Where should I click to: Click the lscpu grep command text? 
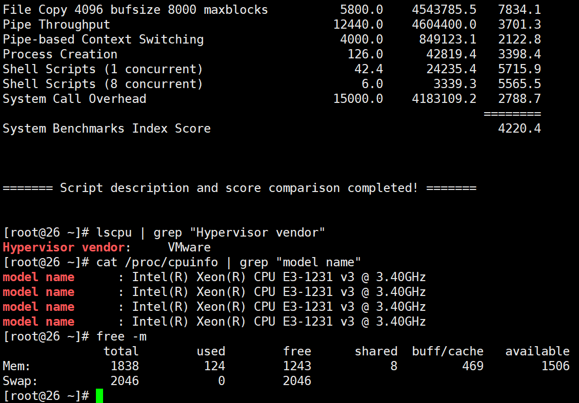pyautogui.click(x=211, y=233)
